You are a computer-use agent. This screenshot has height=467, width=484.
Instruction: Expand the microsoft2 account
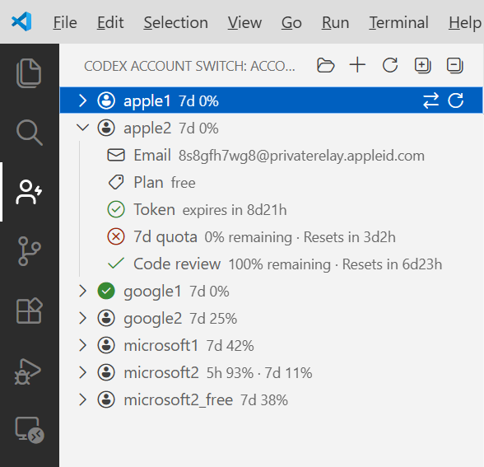tap(82, 372)
